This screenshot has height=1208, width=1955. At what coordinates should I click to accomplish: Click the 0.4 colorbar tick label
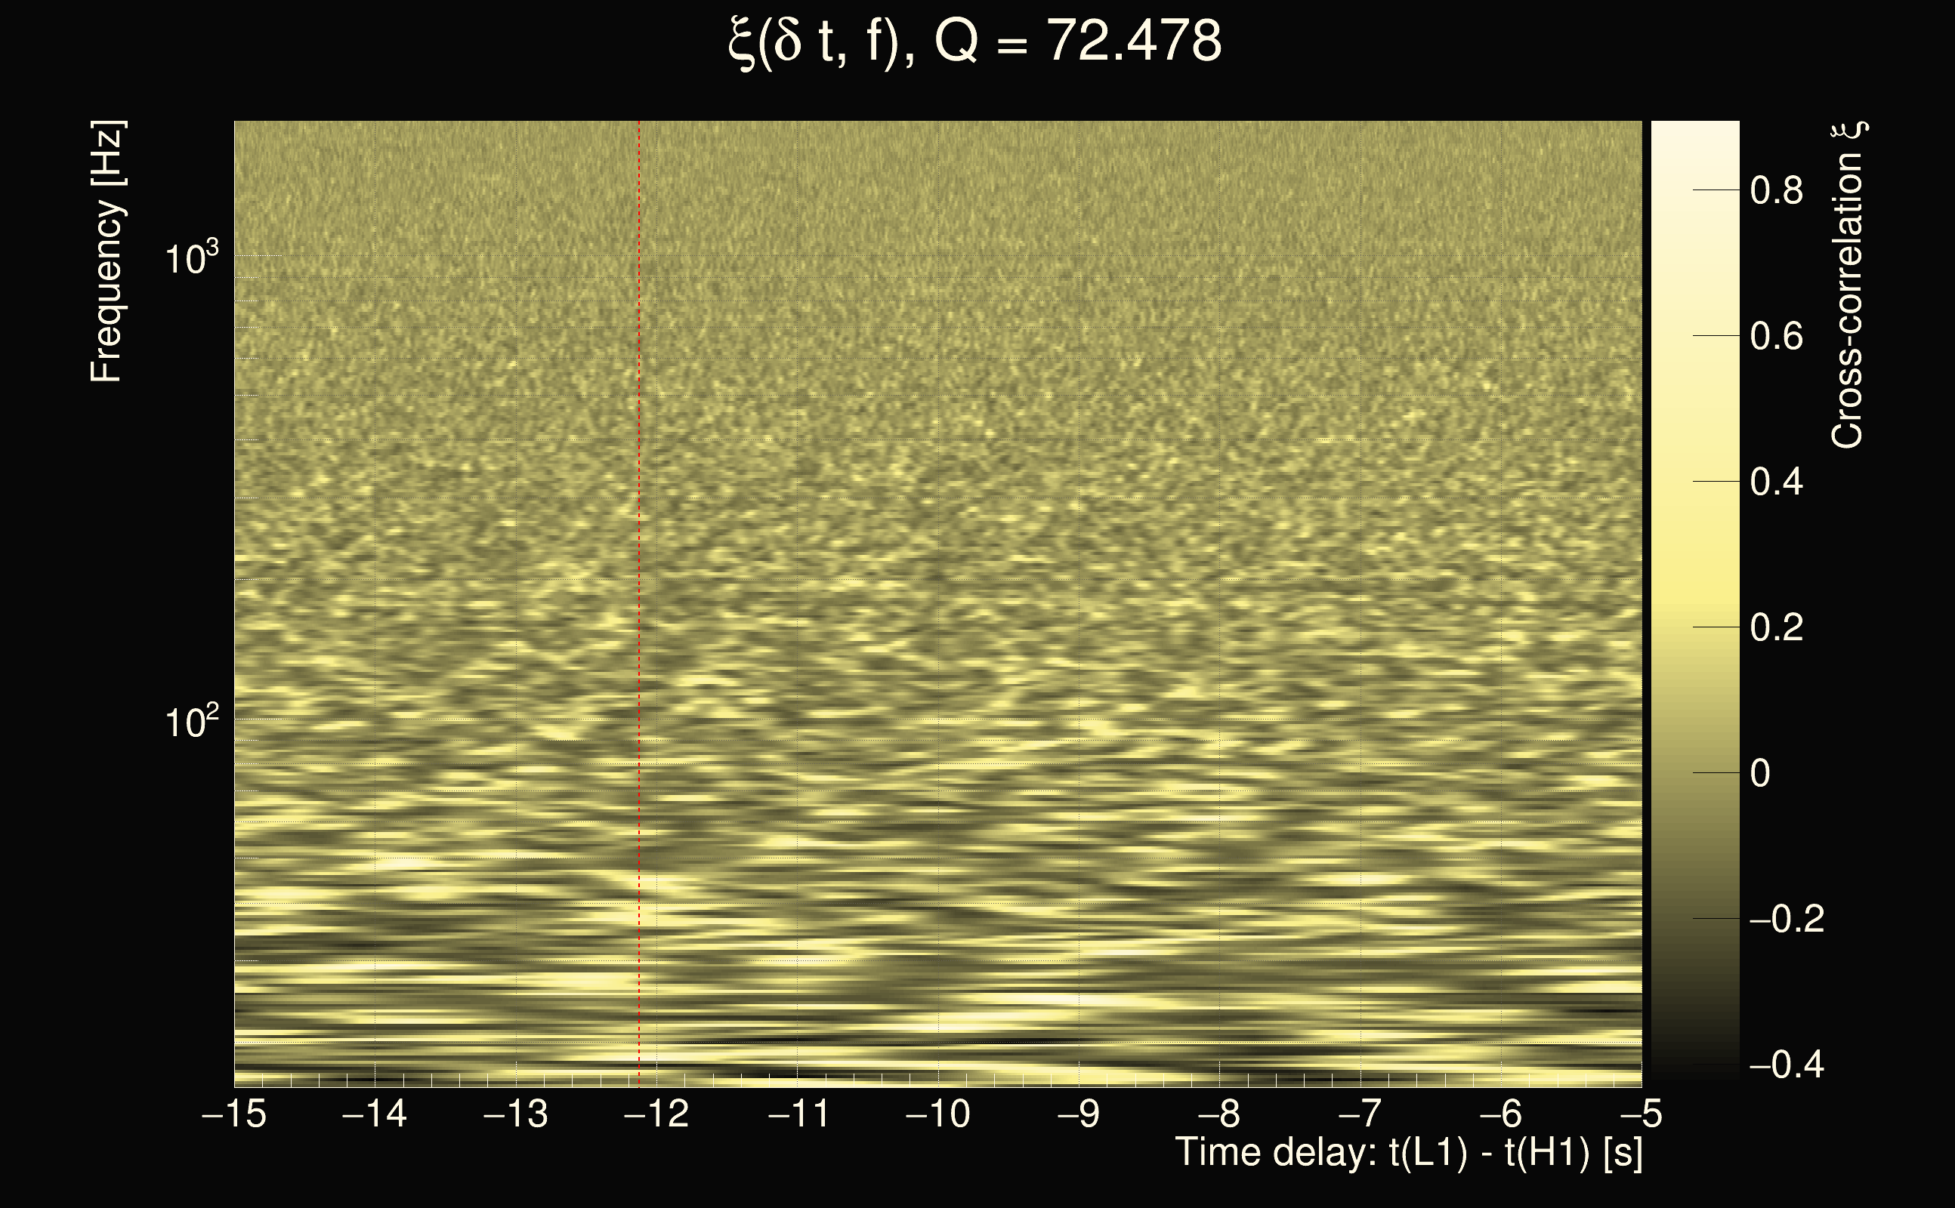pyautogui.click(x=1776, y=482)
